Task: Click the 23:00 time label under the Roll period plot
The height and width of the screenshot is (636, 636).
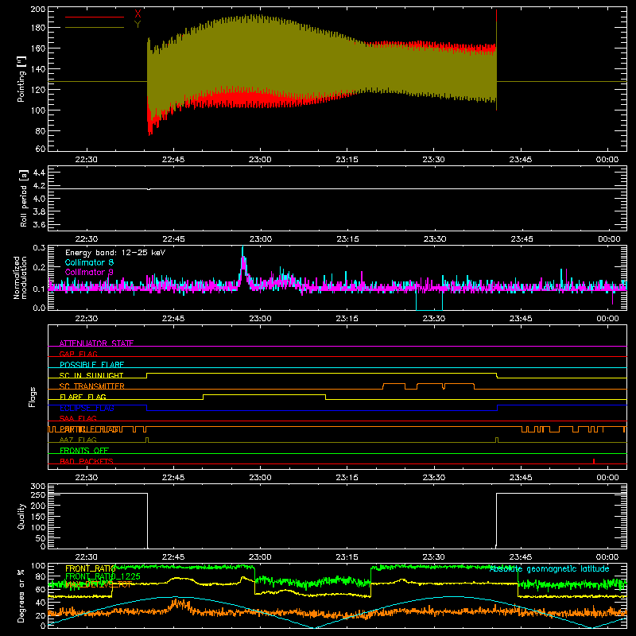Action: 261,239
